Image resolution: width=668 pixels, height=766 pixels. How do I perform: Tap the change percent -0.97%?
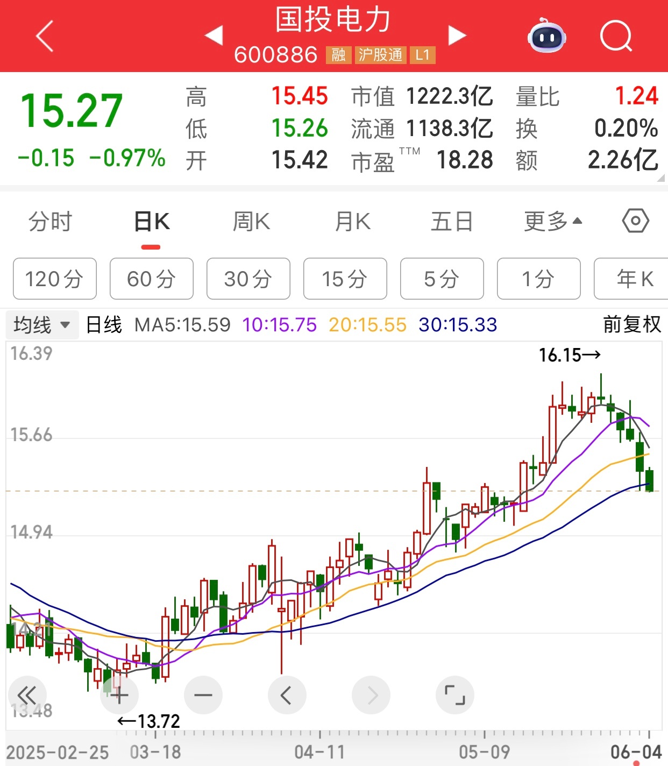pyautogui.click(x=127, y=158)
